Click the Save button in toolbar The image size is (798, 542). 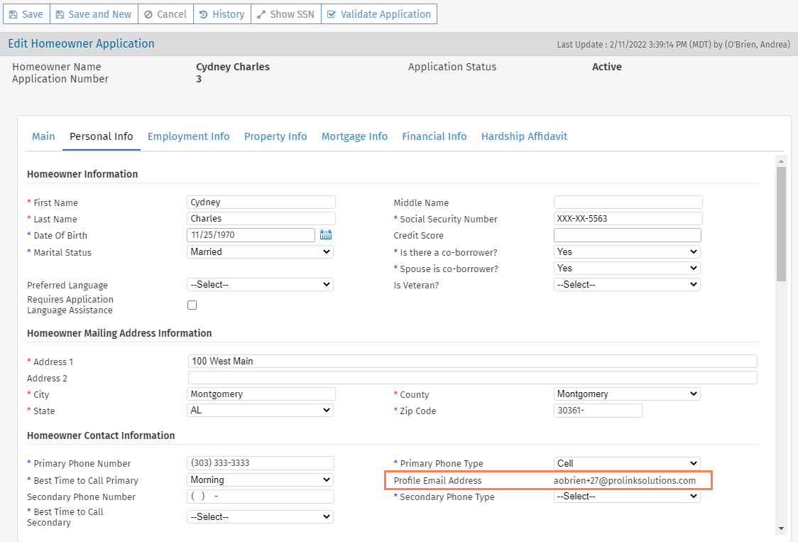click(x=26, y=14)
